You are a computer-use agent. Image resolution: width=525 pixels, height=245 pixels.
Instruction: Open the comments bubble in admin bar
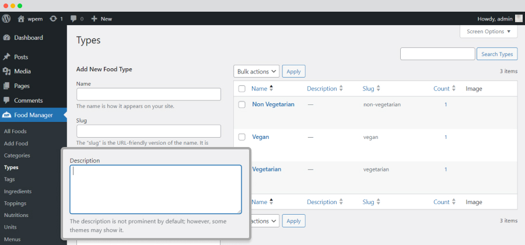tap(73, 19)
